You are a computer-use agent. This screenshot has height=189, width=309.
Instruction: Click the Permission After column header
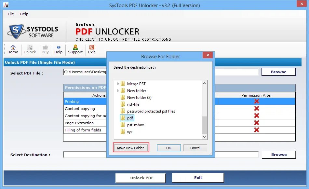tap(257, 95)
